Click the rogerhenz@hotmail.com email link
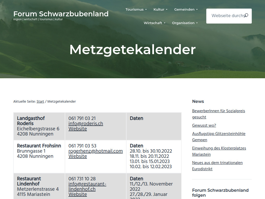Screen dimensions: 265x199 (95, 151)
